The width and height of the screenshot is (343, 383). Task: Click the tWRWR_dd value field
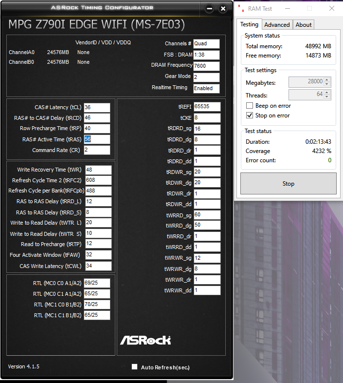207,290
